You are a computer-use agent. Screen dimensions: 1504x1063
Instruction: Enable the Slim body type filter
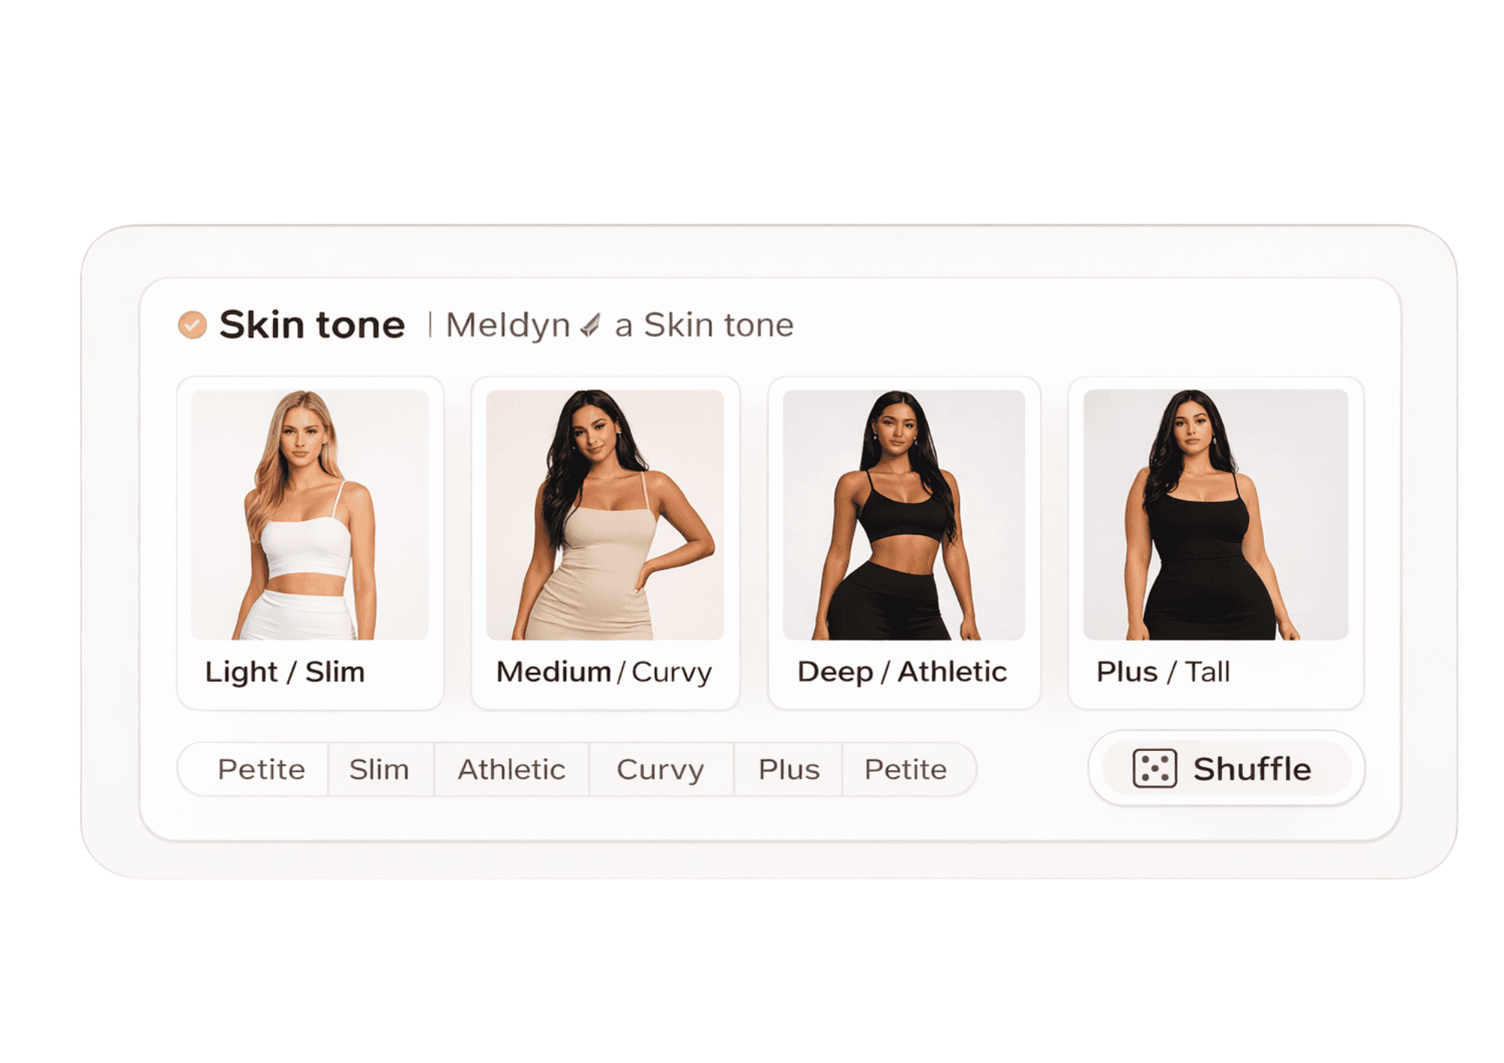tap(380, 768)
